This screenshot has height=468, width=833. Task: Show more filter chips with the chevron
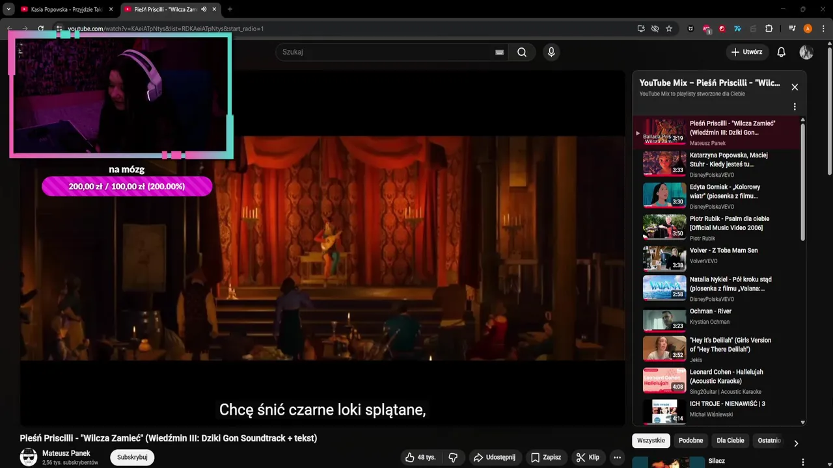click(796, 443)
